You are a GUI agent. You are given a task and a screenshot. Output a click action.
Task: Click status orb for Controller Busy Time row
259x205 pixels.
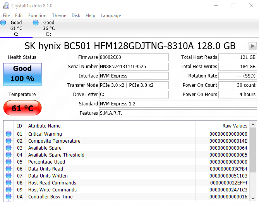[9, 196]
